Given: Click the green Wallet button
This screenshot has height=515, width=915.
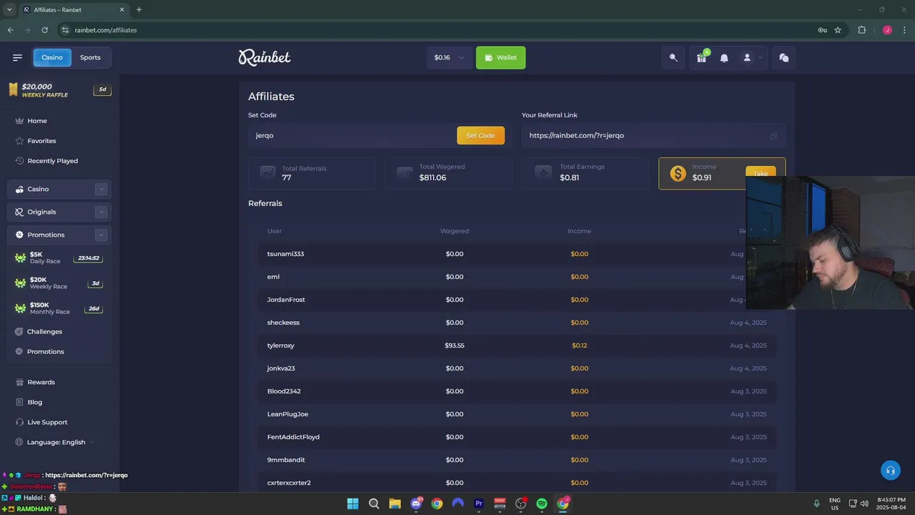Looking at the screenshot, I should [x=500, y=58].
